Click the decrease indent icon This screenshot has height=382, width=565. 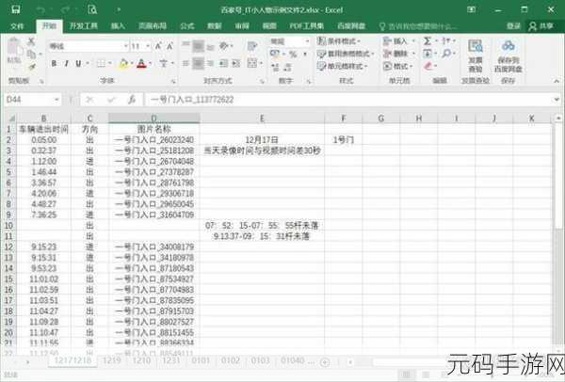coord(223,64)
